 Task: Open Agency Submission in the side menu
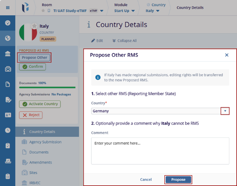click(45, 142)
